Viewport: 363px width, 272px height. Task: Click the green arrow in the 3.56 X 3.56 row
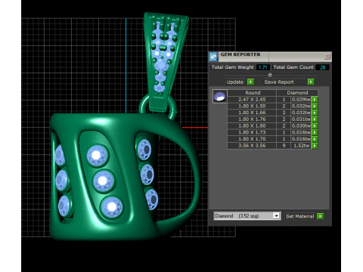[315, 146]
